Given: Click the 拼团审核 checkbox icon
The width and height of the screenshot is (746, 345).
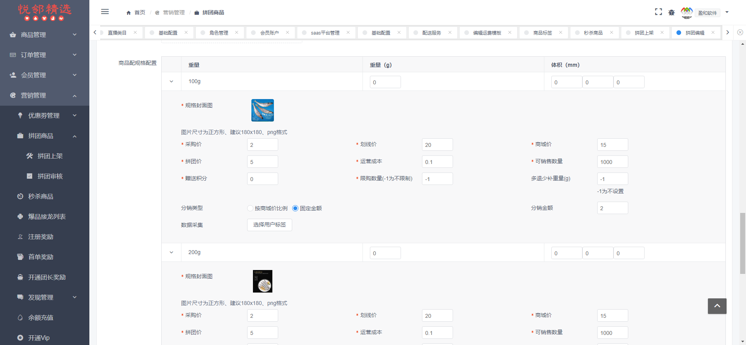Looking at the screenshot, I should 30,176.
